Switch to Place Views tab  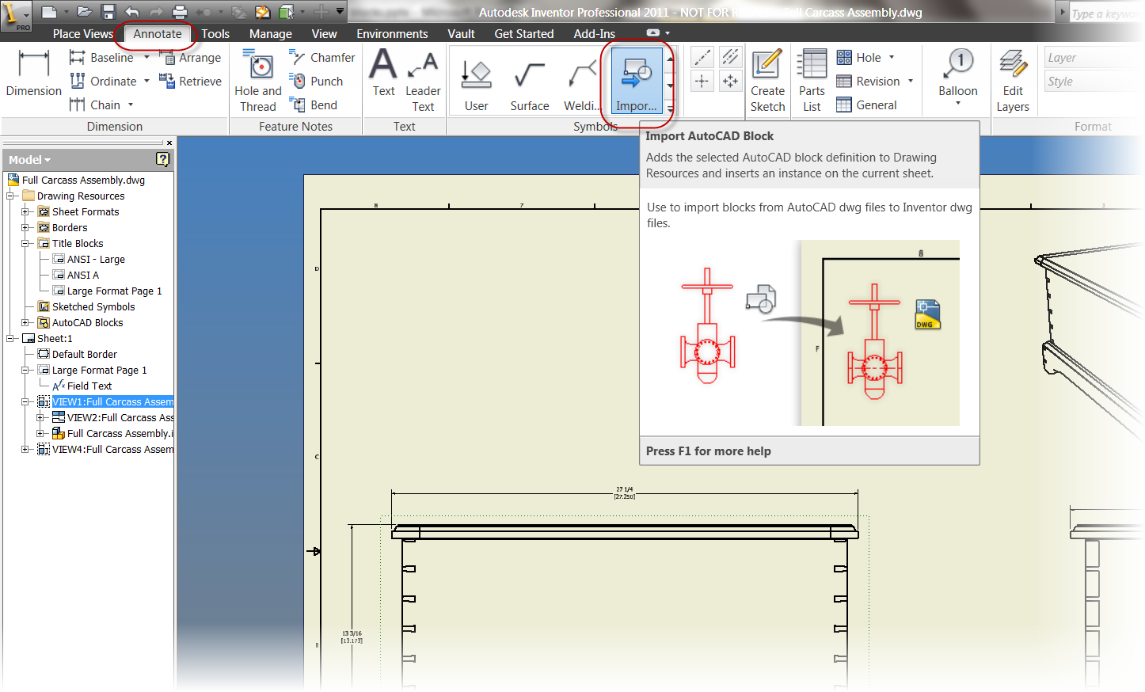[83, 33]
